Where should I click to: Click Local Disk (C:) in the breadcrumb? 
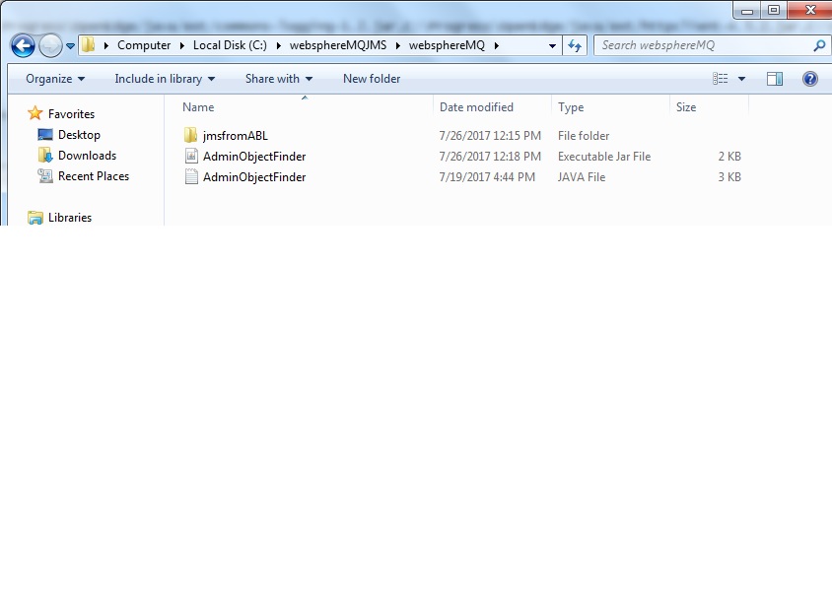tap(231, 45)
